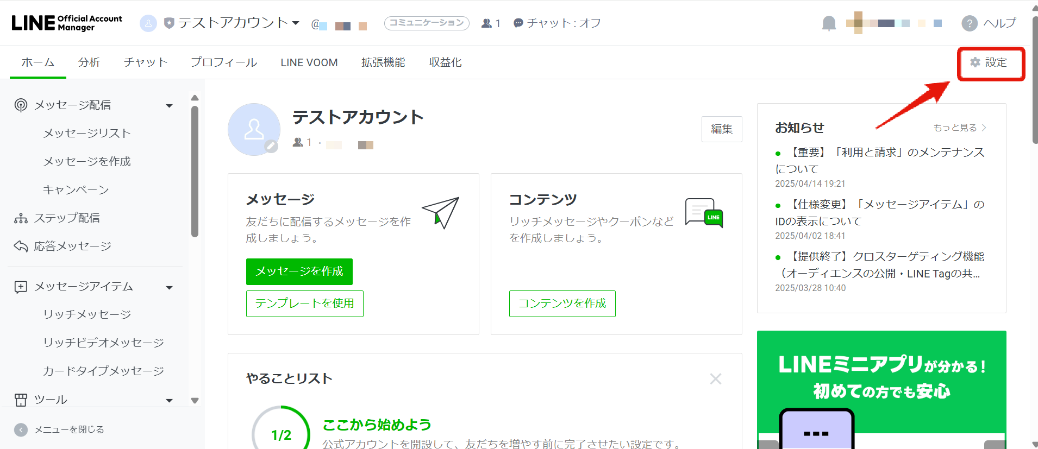This screenshot has height=449, width=1038.
Task: Click メニューを閉じる text at sidebar bottom
Action: tap(69, 429)
